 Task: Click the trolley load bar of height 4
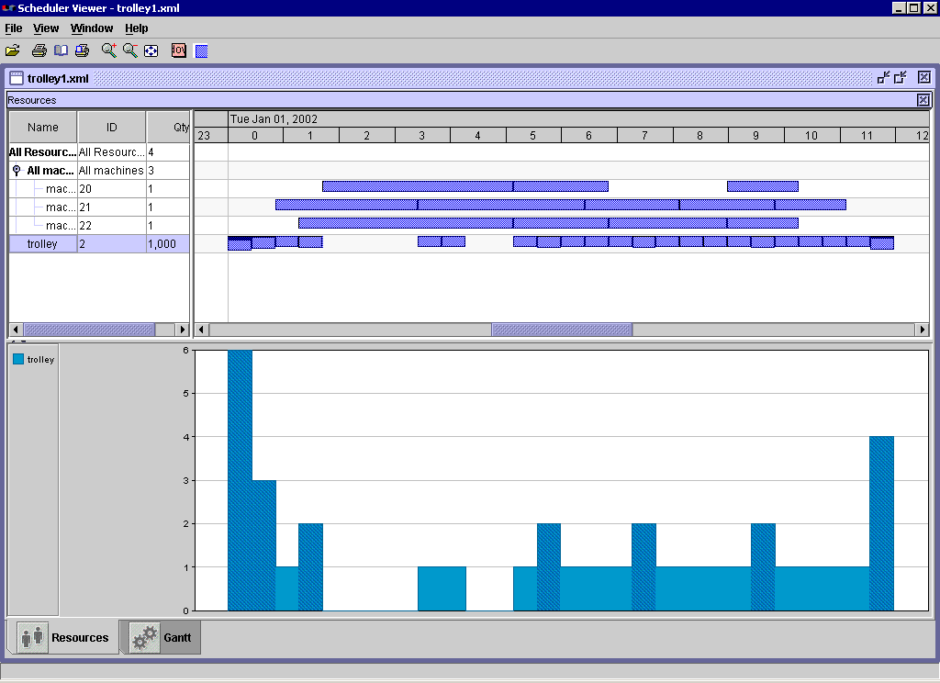[881, 523]
